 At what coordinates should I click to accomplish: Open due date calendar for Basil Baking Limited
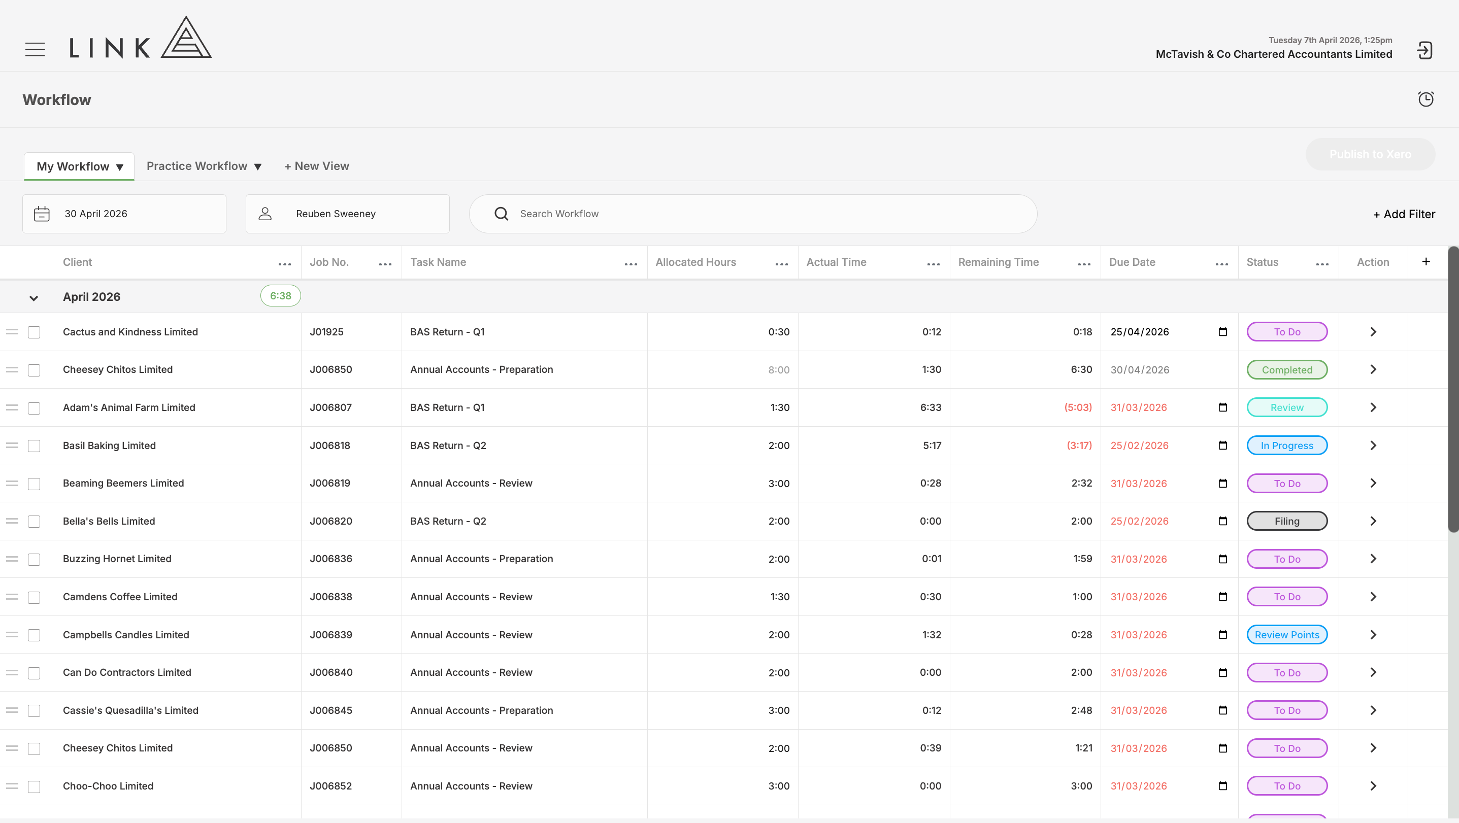tap(1223, 445)
